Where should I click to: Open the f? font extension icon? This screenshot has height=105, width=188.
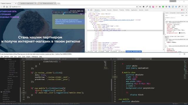pyautogui.click(x=179, y=7)
